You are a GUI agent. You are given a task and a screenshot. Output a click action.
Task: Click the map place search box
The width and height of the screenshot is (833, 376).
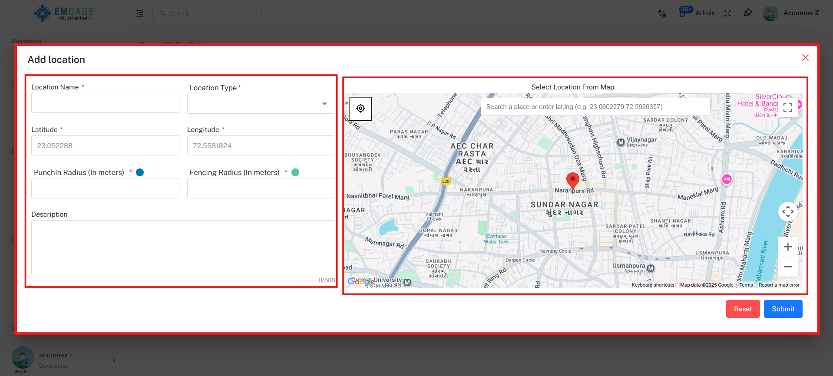tap(595, 107)
